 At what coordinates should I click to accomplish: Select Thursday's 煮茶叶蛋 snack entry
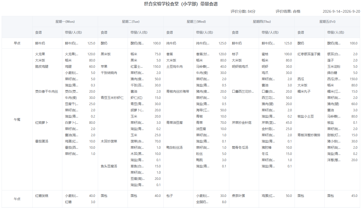click(x=238, y=196)
